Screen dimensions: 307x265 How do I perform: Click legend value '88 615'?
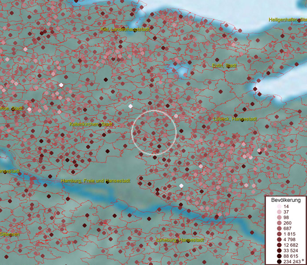pos(291,256)
